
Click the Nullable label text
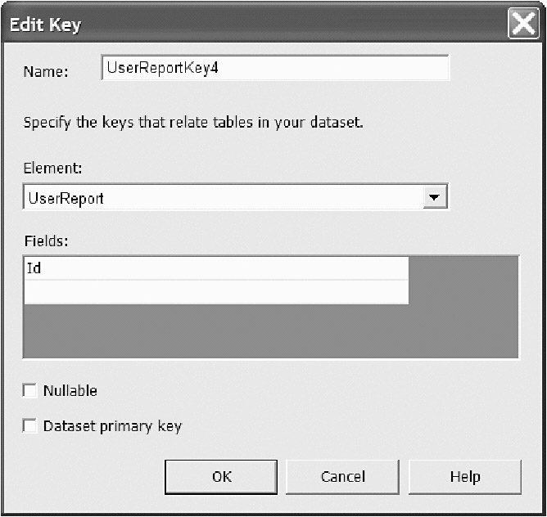click(x=70, y=391)
